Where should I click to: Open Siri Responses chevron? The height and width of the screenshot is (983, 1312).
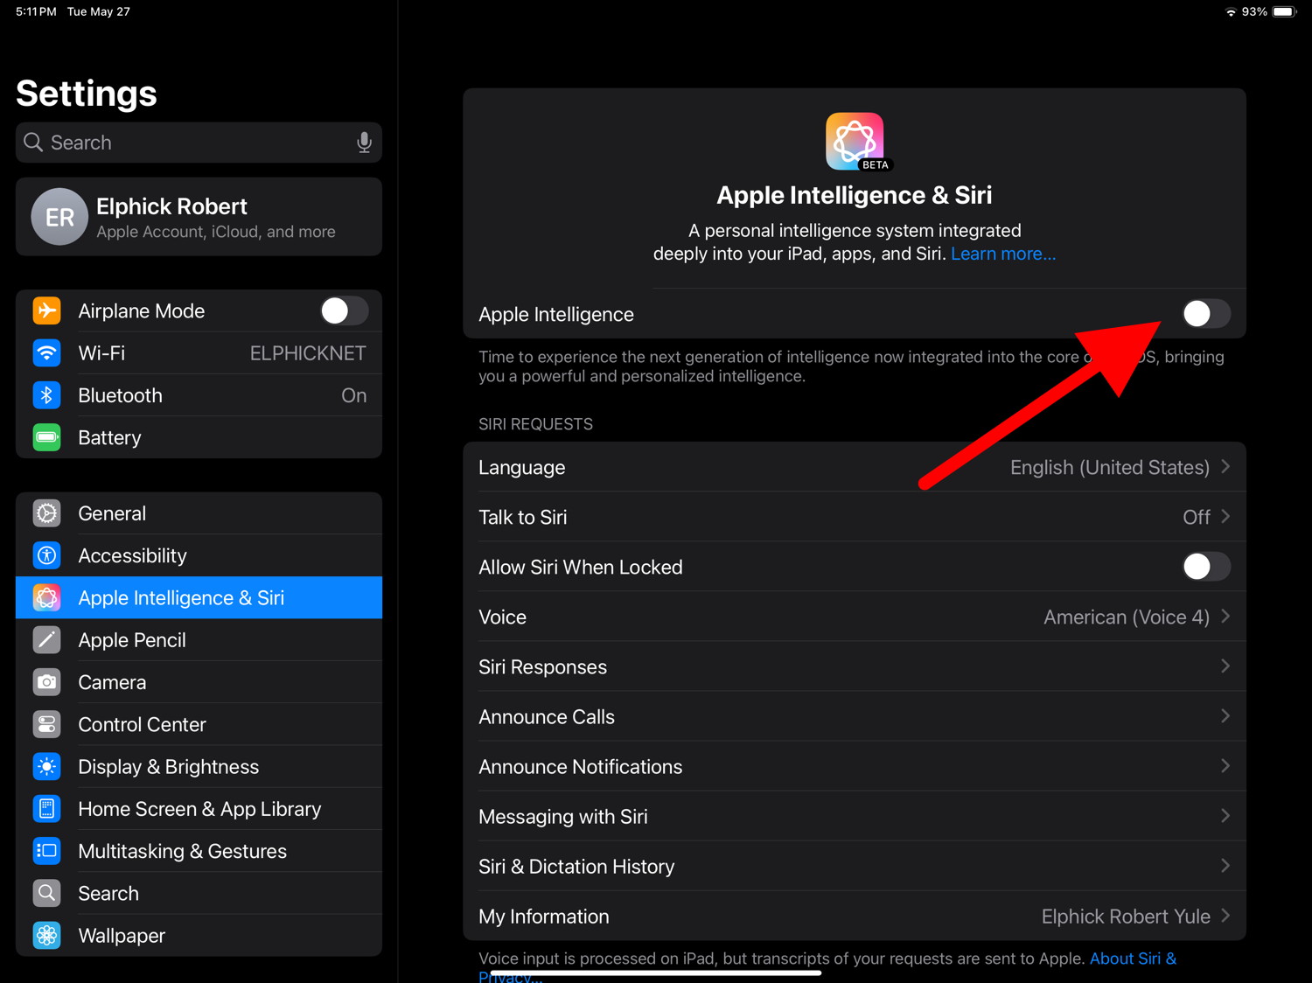(1225, 666)
